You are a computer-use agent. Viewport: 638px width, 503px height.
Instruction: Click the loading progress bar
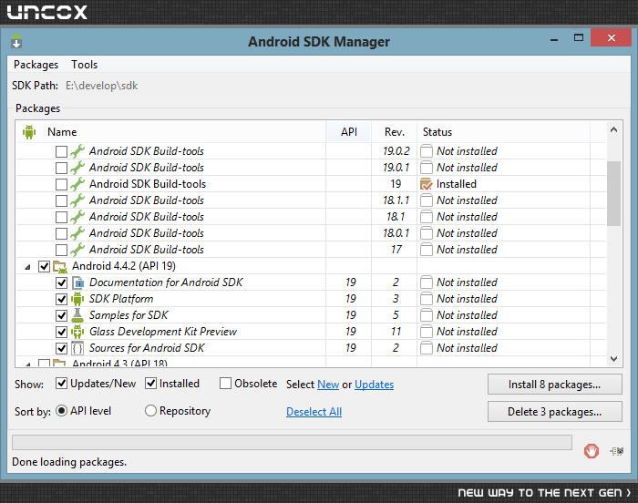pyautogui.click(x=292, y=442)
